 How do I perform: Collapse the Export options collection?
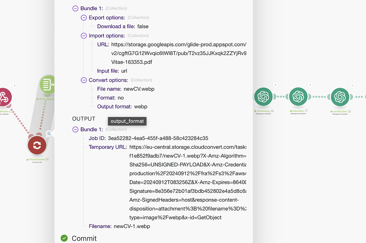(x=84, y=17)
